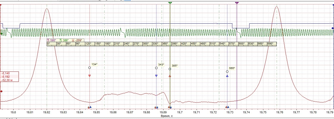The height and width of the screenshot is (119, 334).
Task: Click the 343° angle label
Action: click(161, 65)
